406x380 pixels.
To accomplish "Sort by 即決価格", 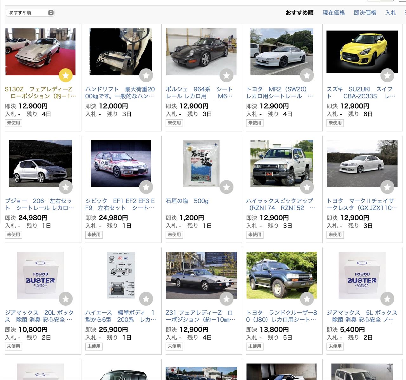I will 365,13.
